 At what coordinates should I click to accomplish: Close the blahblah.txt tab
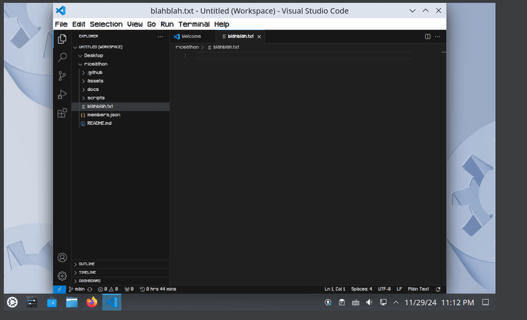click(259, 36)
